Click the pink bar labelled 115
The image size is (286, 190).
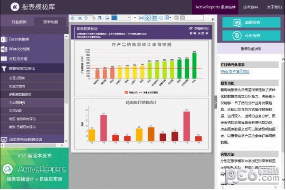tap(186, 126)
